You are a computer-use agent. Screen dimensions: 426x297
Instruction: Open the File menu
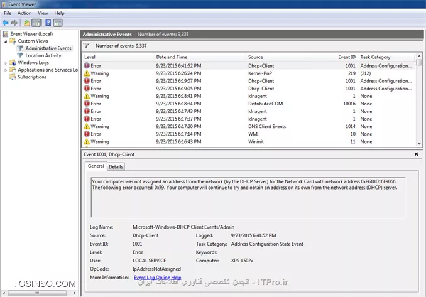[8, 13]
